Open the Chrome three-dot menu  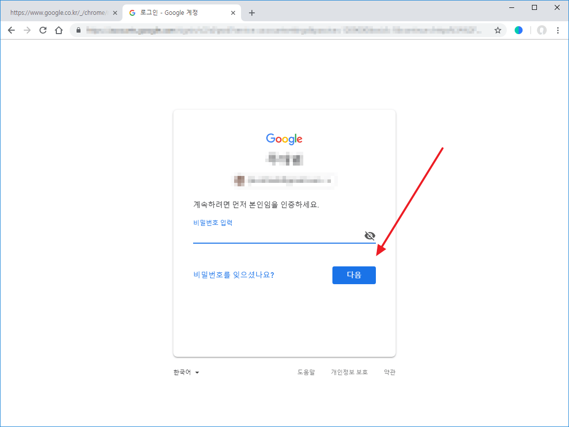[x=558, y=30]
